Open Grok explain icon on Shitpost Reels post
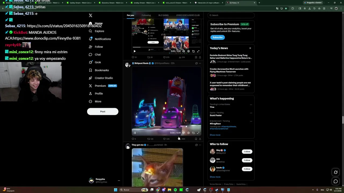The width and height of the screenshot is (344, 193). (x=196, y=63)
